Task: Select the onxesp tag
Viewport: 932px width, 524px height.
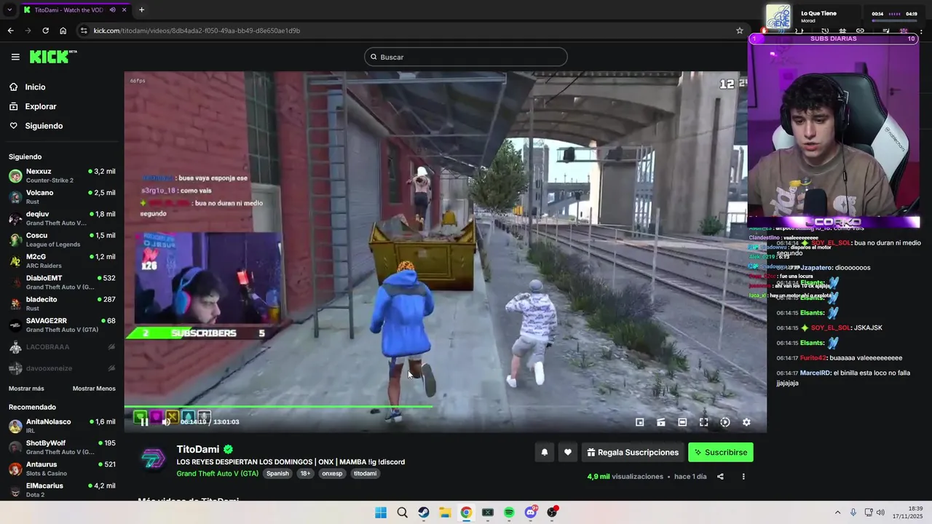Action: pyautogui.click(x=332, y=473)
